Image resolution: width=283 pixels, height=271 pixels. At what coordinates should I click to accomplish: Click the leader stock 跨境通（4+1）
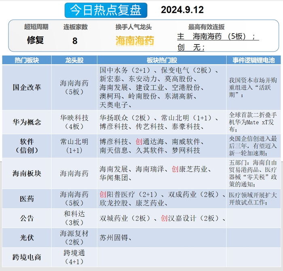coord(74,257)
